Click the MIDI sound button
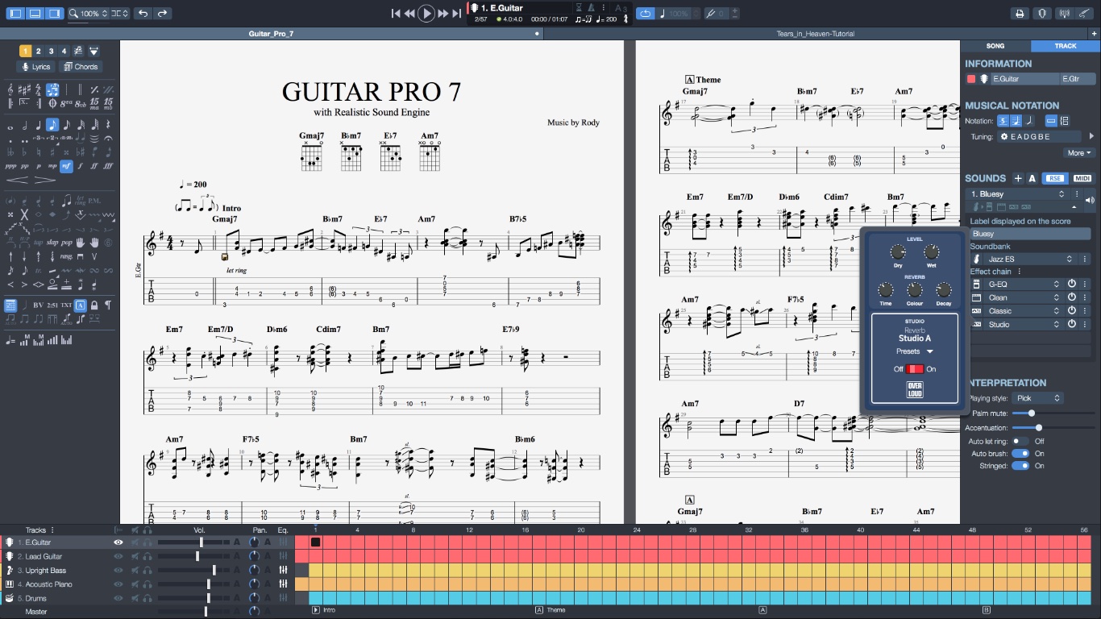The width and height of the screenshot is (1101, 619). (x=1082, y=179)
